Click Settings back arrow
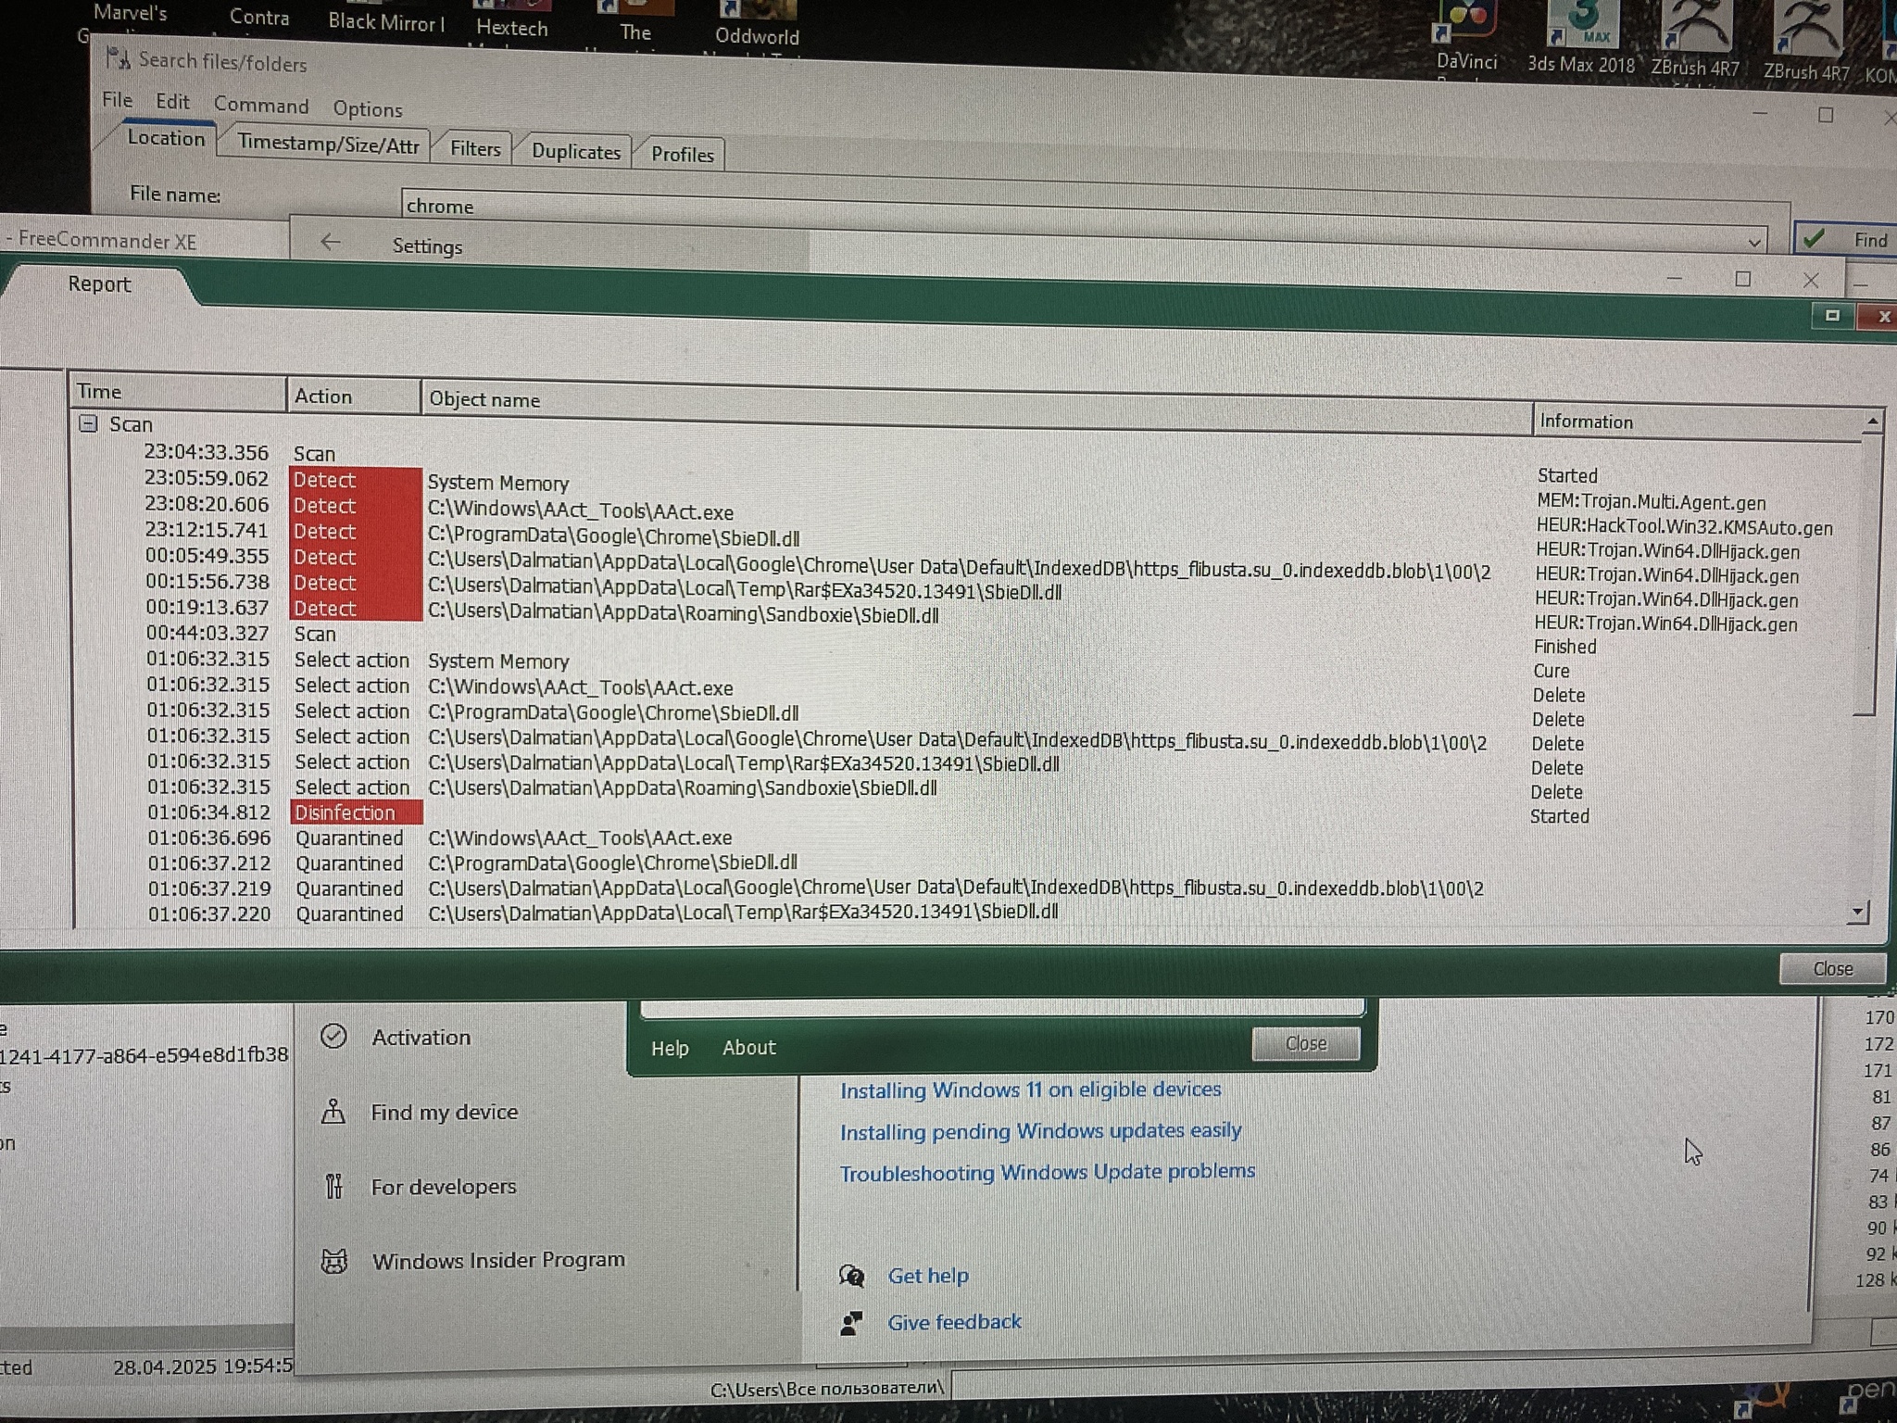The width and height of the screenshot is (1897, 1423). click(x=330, y=243)
